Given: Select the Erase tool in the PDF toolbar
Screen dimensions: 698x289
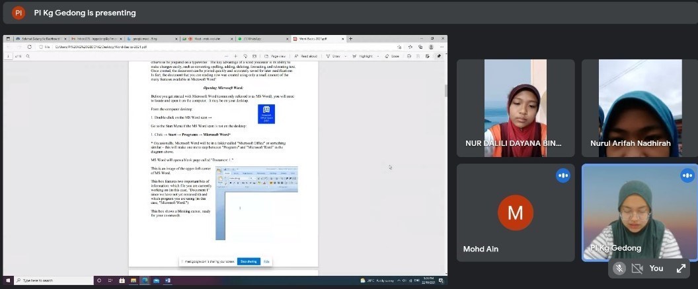Looking at the screenshot, I should (x=393, y=56).
